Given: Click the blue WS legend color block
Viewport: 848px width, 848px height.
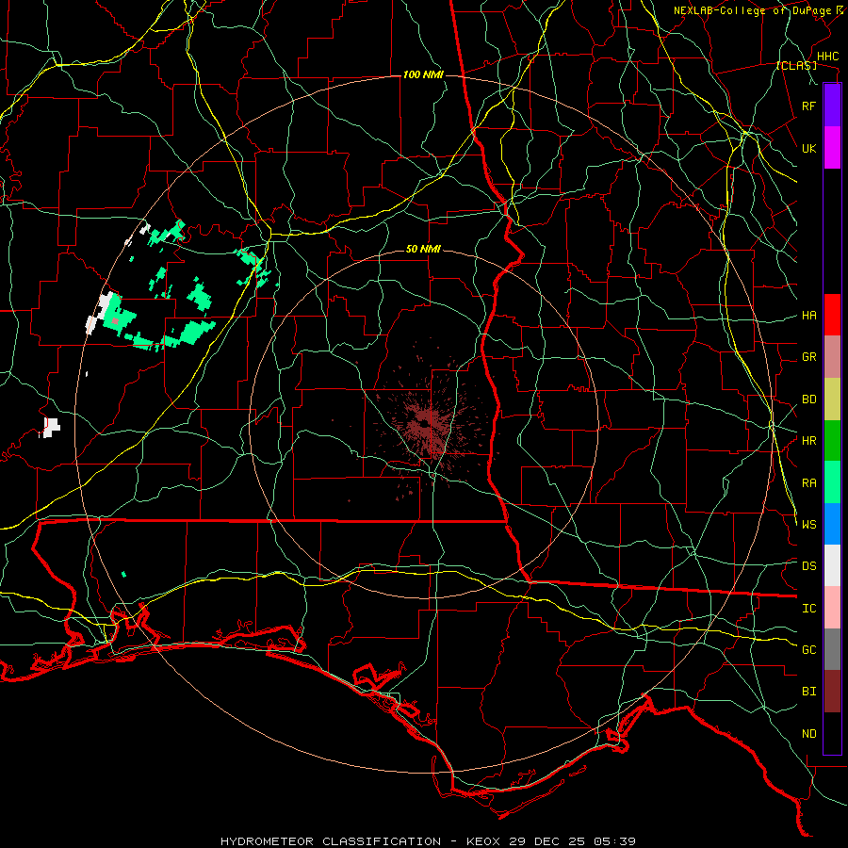Looking at the screenshot, I should 832,524.
